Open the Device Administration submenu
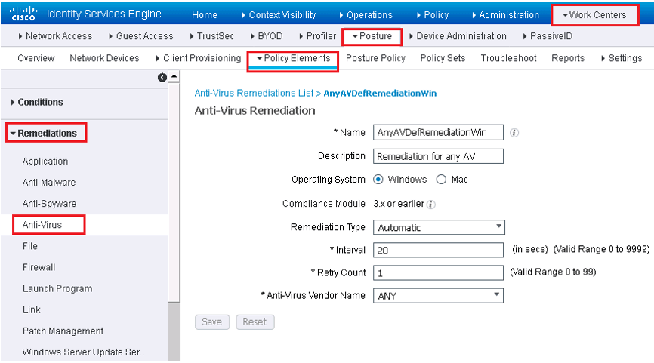 [458, 36]
